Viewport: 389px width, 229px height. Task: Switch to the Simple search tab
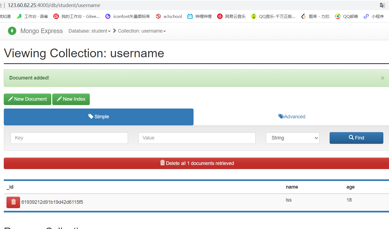pos(99,117)
